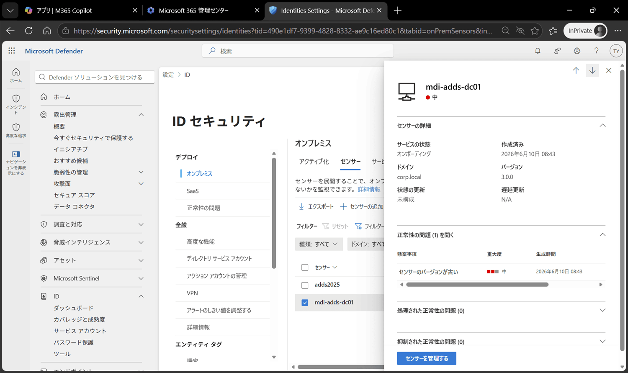Screen dimensions: 628x373
Task: Click the browser refresh icon
Action: pos(28,31)
